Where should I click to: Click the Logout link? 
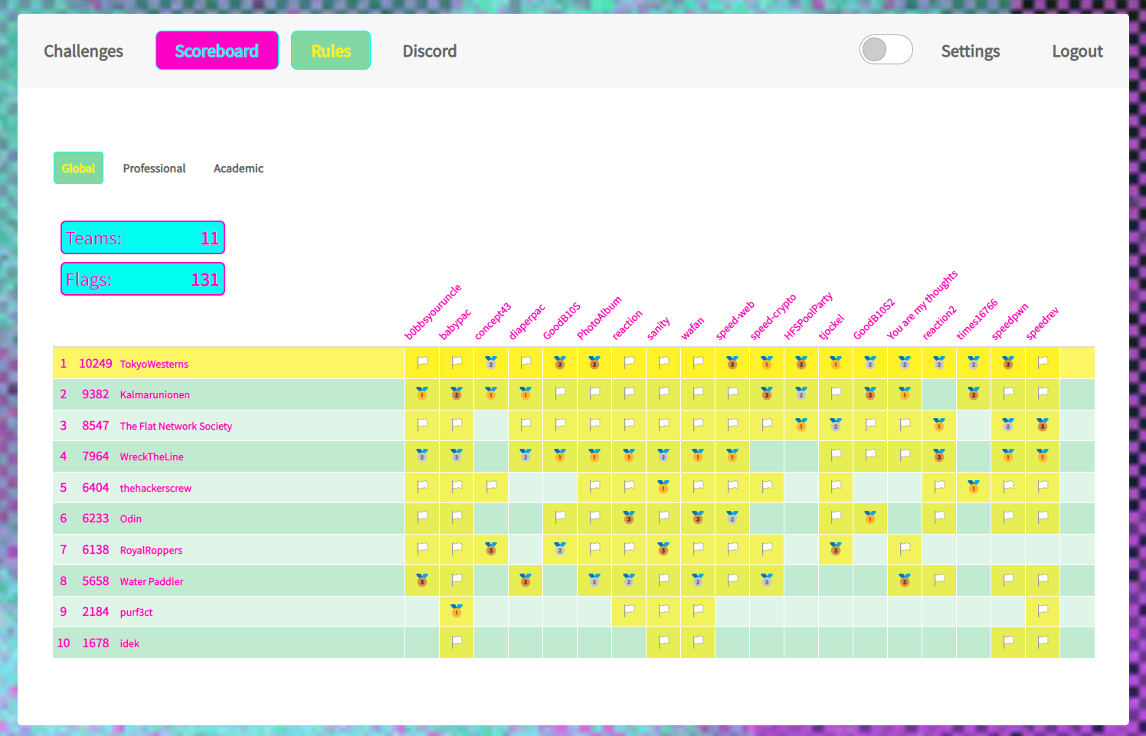tap(1077, 51)
